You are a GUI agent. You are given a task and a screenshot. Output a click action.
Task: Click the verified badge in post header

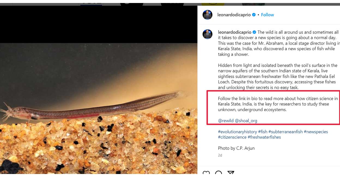[254, 15]
